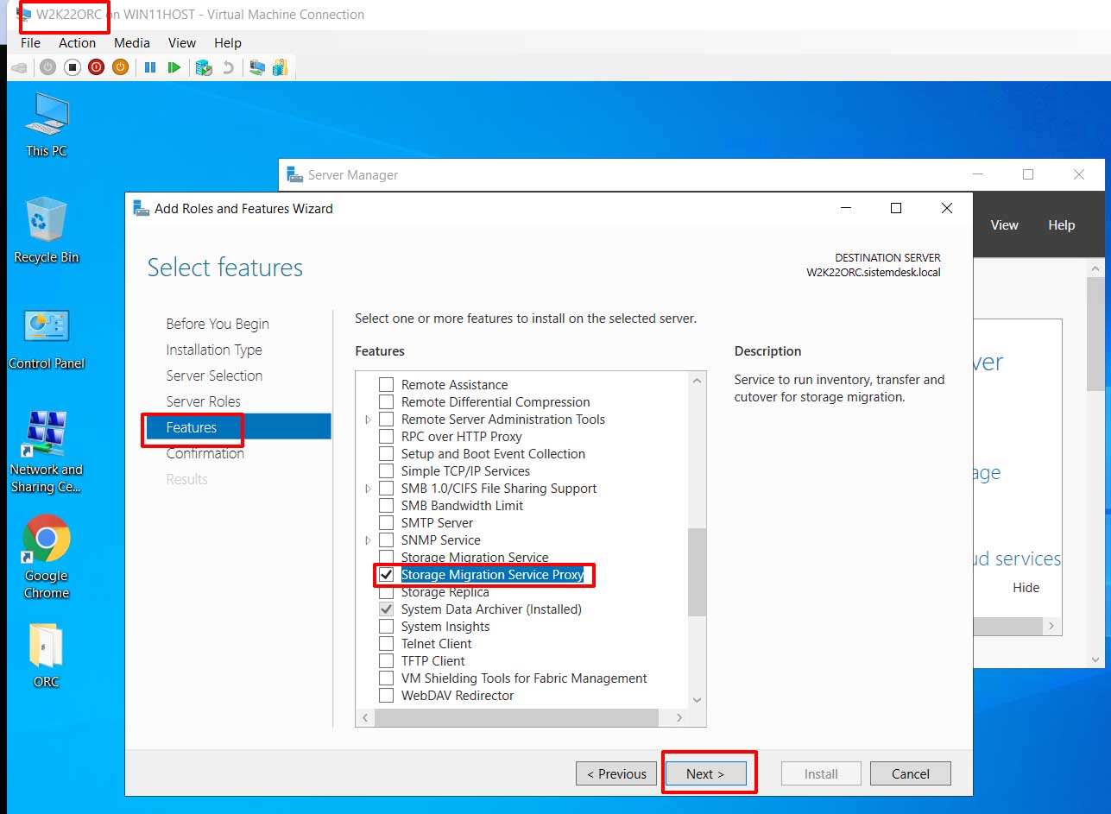Select the This PC desktop icon
The image size is (1111, 814).
click(x=47, y=125)
